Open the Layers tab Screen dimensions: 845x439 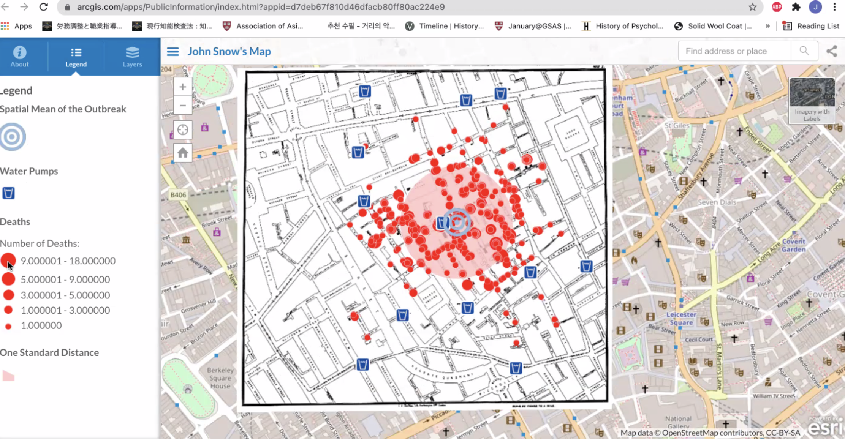click(132, 56)
